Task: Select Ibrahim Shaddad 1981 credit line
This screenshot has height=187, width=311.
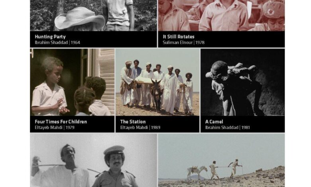Action: (228, 127)
